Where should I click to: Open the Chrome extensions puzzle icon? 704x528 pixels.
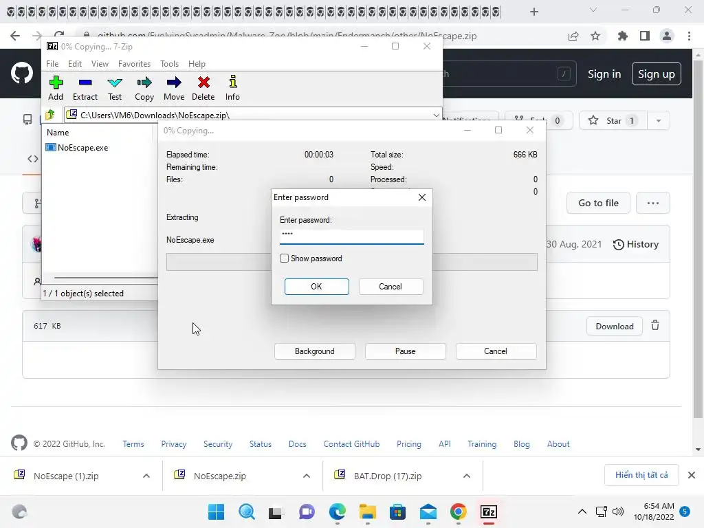[x=622, y=36]
